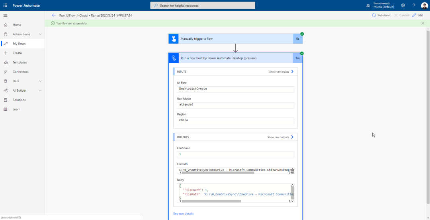Click the Resubmit circular arrow icon
This screenshot has width=430, height=220.
point(374,15)
